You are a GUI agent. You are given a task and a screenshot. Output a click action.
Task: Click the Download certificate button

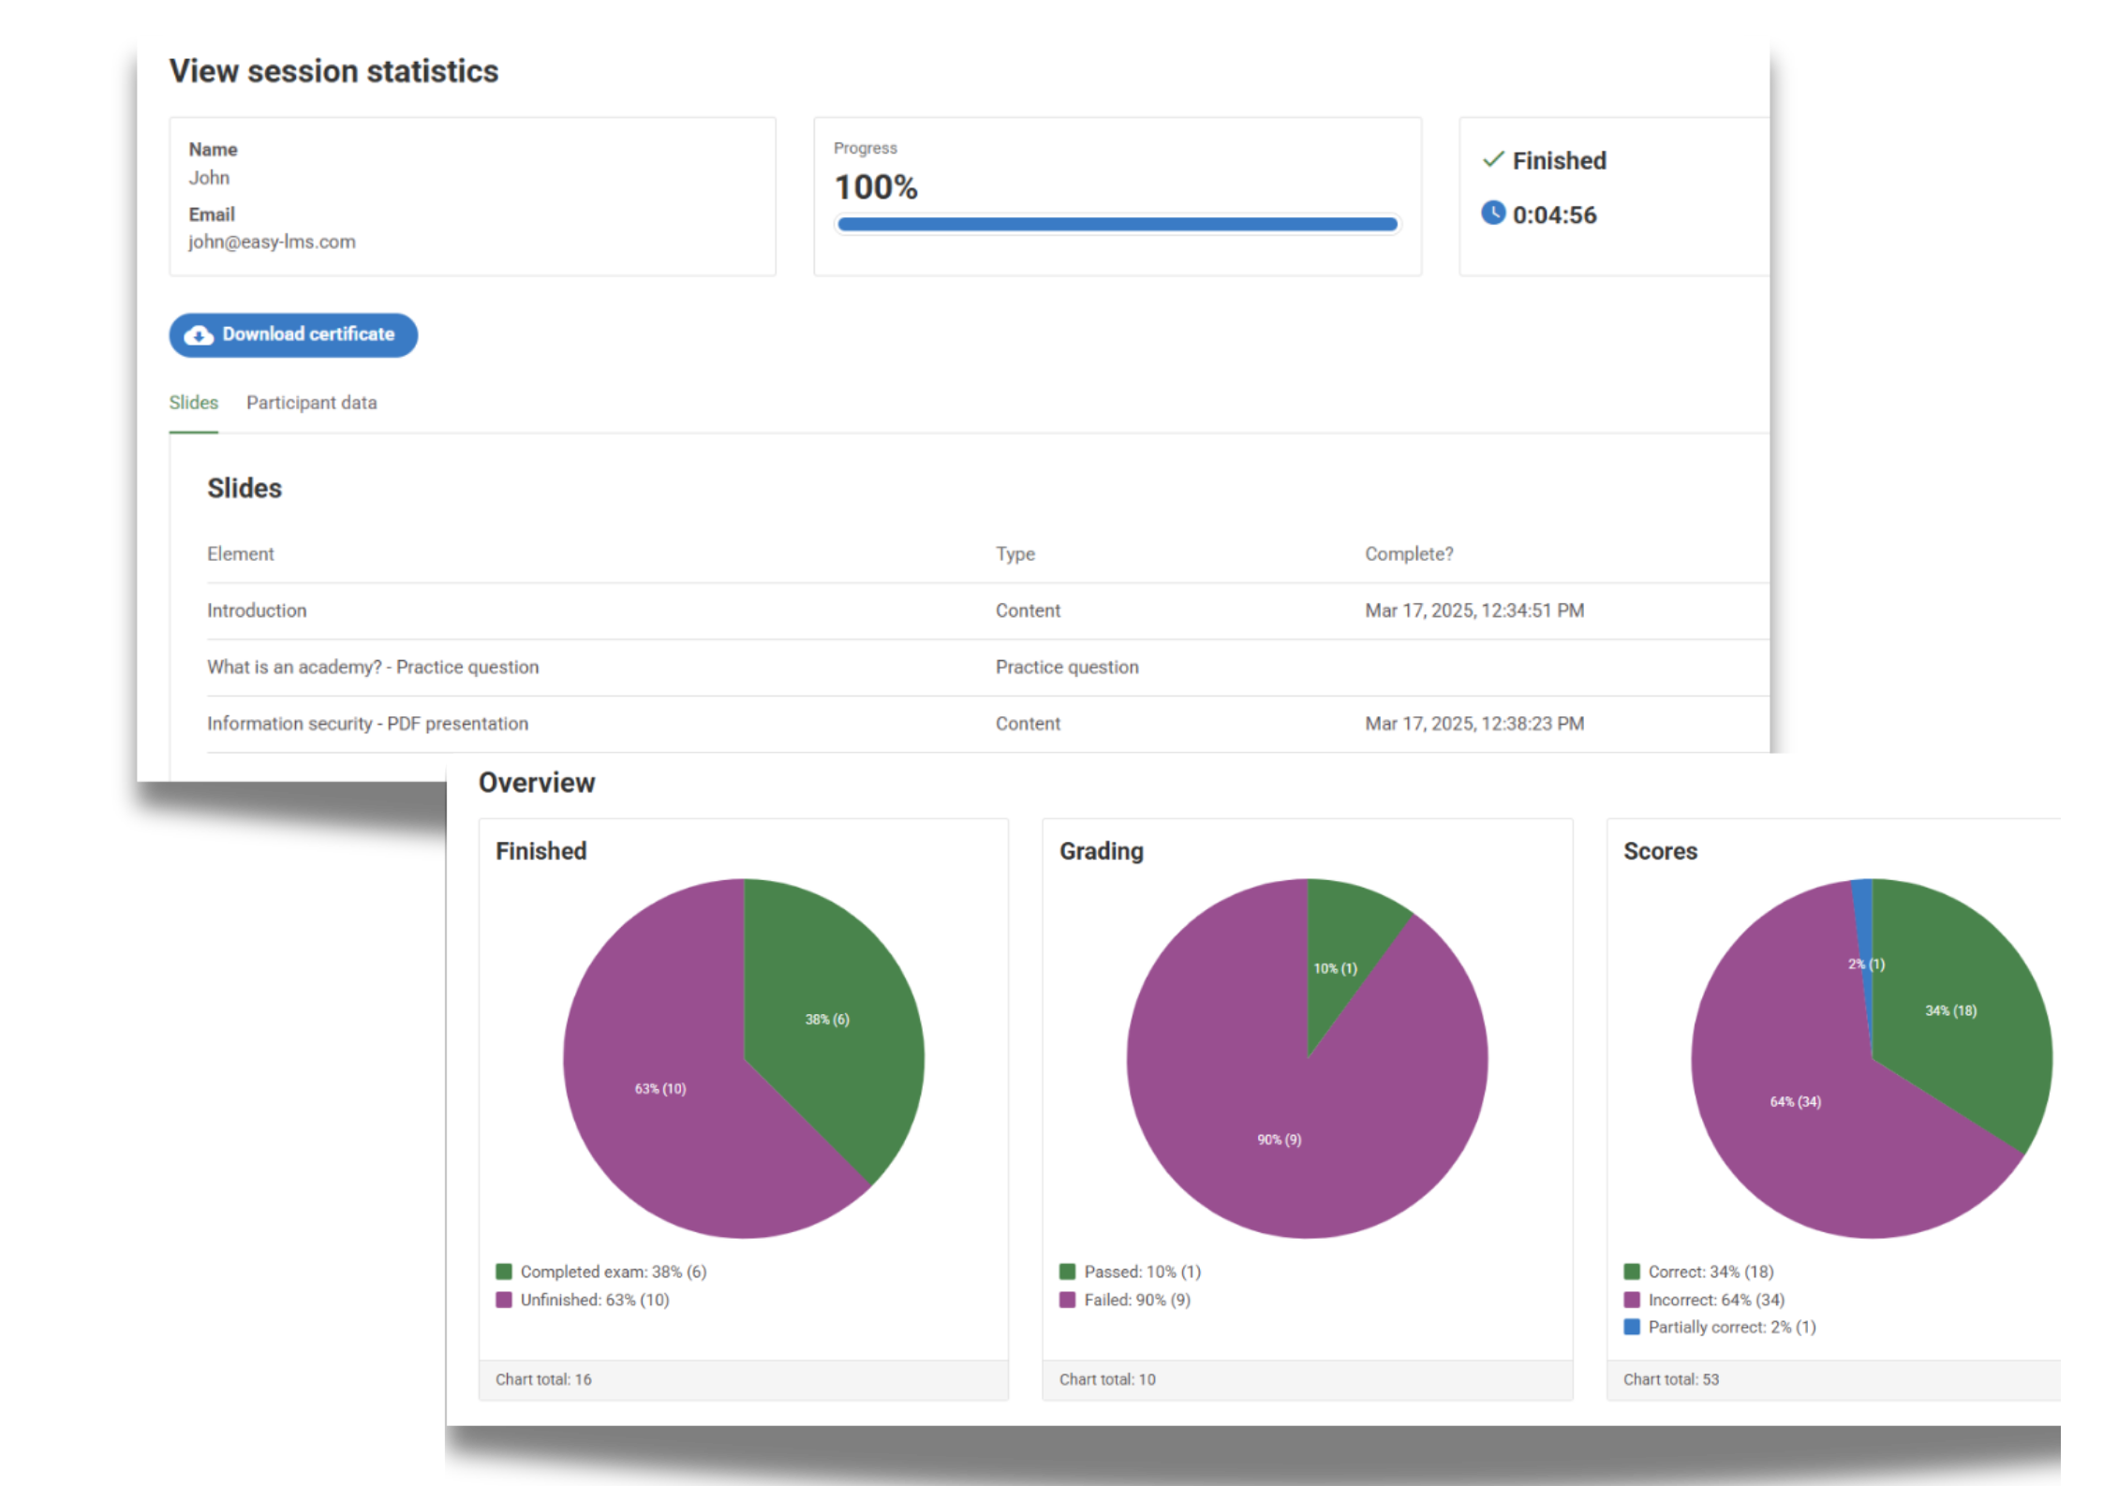click(293, 334)
